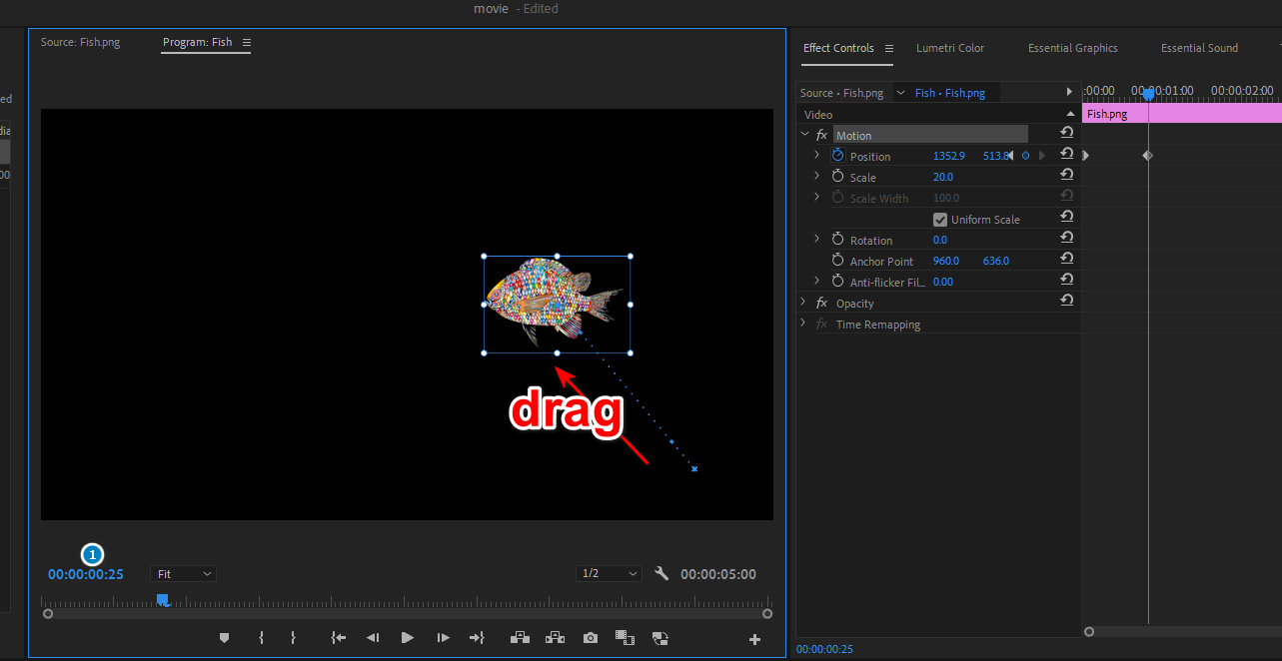This screenshot has width=1282, height=661.
Task: Open the Essential Graphics tab
Action: point(1072,48)
